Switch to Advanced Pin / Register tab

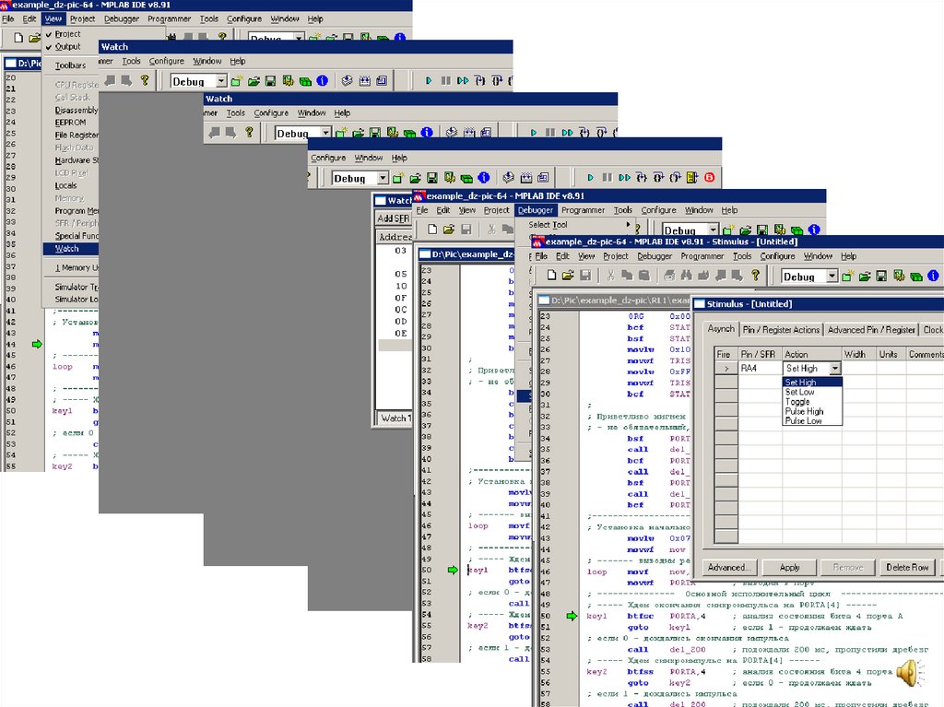pyautogui.click(x=871, y=329)
